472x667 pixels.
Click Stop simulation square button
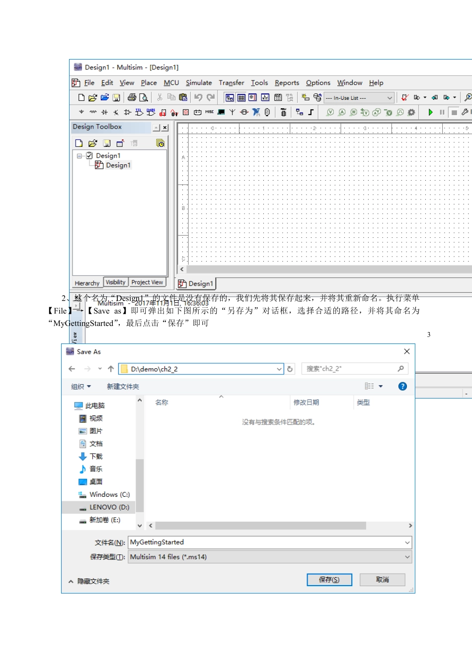pyautogui.click(x=454, y=113)
